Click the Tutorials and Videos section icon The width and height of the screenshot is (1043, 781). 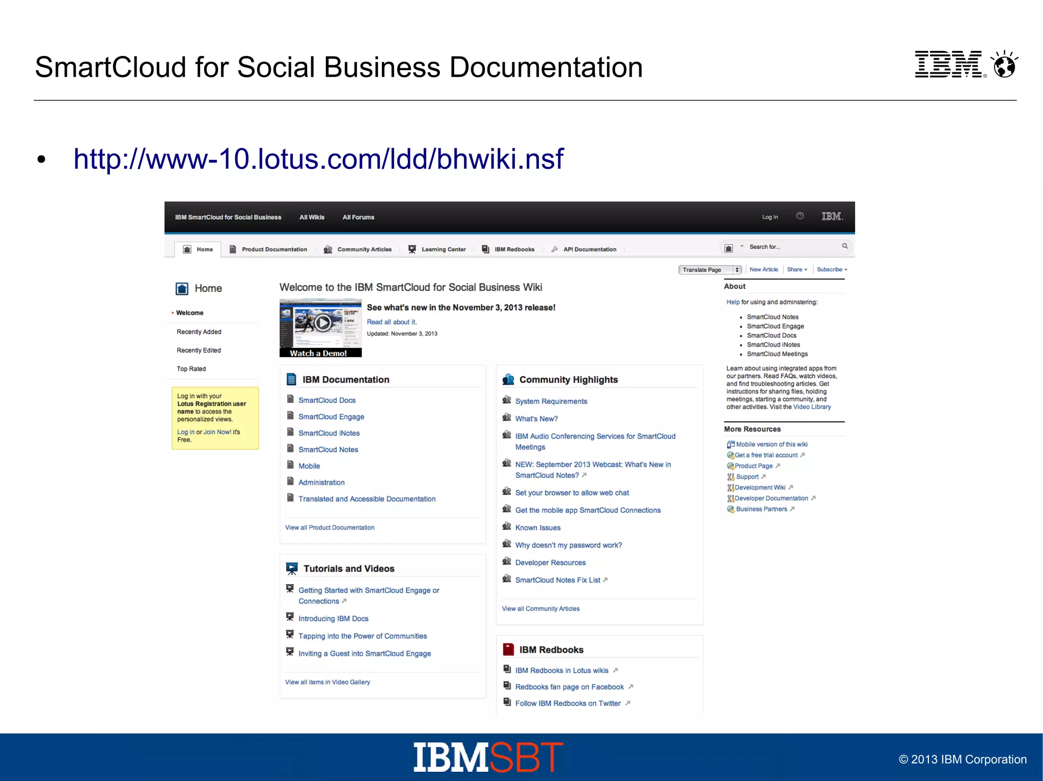pyautogui.click(x=292, y=568)
